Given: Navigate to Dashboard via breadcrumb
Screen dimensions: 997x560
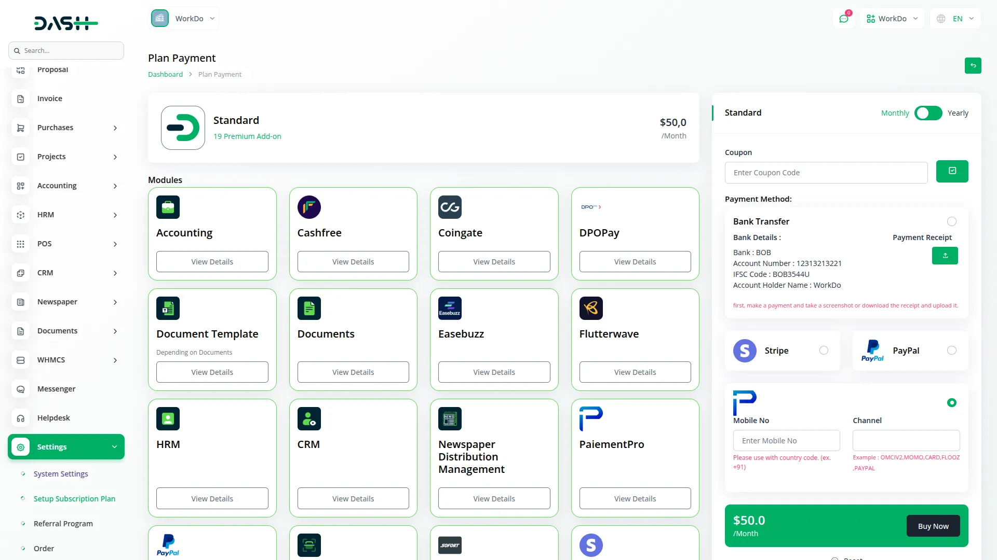Looking at the screenshot, I should point(165,74).
